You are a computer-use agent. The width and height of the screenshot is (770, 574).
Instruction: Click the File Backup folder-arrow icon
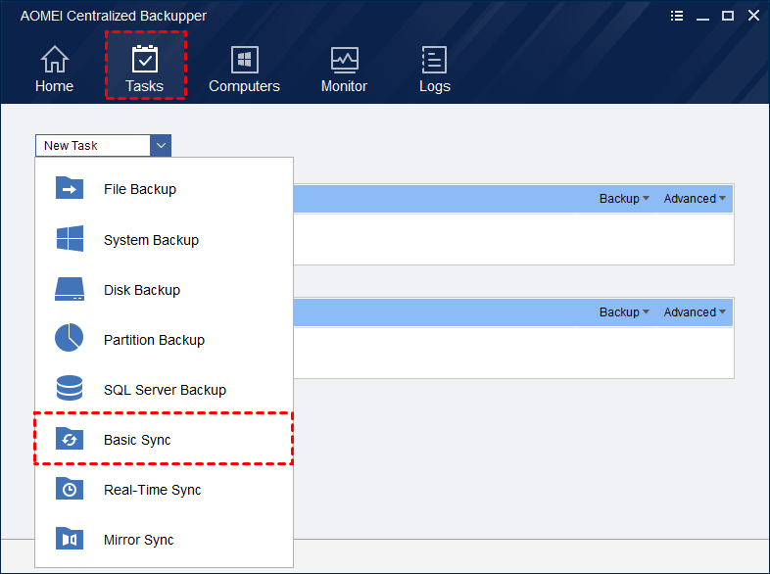click(x=70, y=188)
